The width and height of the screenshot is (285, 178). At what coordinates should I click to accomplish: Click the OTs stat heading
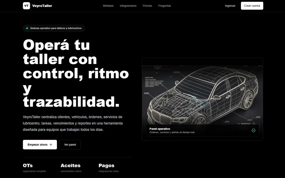(x=28, y=166)
